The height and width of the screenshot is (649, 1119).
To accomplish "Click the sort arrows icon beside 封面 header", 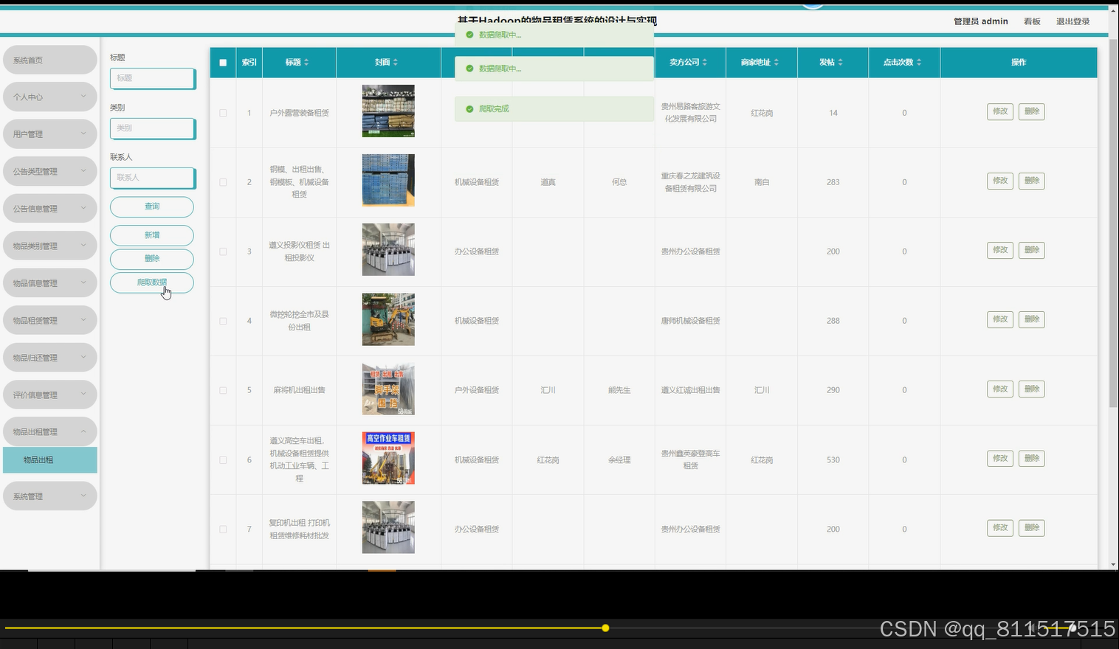I will tap(396, 63).
